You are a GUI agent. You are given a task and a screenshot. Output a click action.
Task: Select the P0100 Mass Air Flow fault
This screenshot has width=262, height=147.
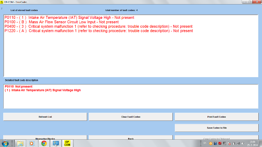click(x=62, y=22)
